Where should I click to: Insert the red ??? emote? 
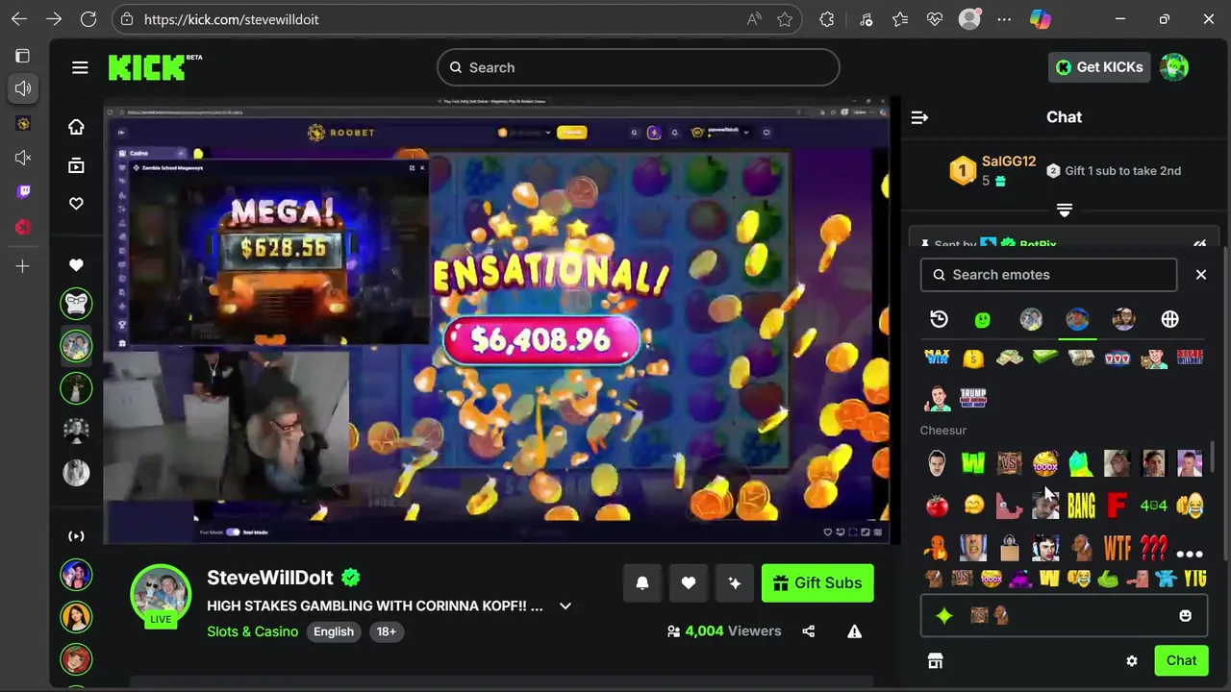tap(1153, 548)
